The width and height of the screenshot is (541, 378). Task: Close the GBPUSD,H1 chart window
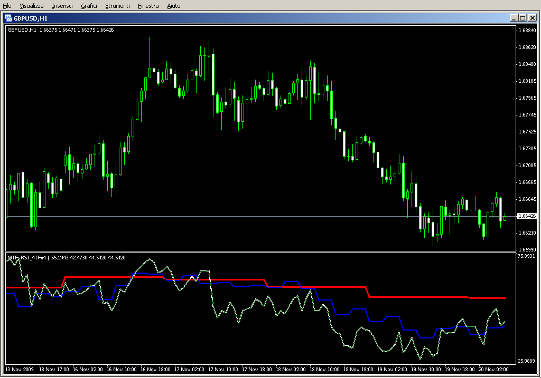pos(533,18)
